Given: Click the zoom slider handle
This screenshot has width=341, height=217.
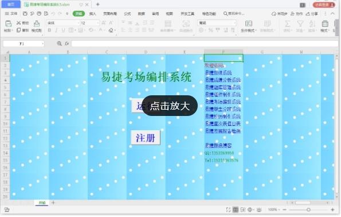Looking at the screenshot, I should pos(308,210).
